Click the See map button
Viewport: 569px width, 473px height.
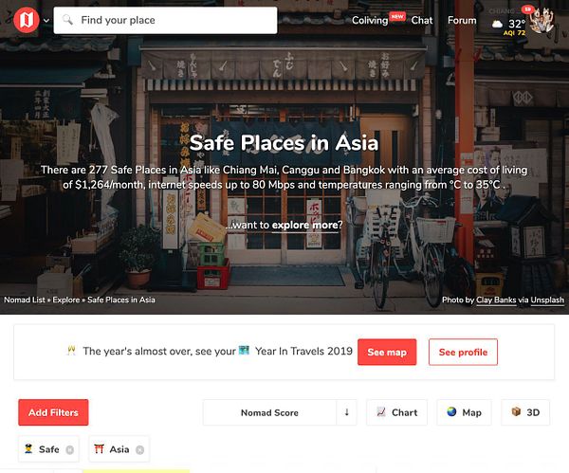pyautogui.click(x=387, y=353)
